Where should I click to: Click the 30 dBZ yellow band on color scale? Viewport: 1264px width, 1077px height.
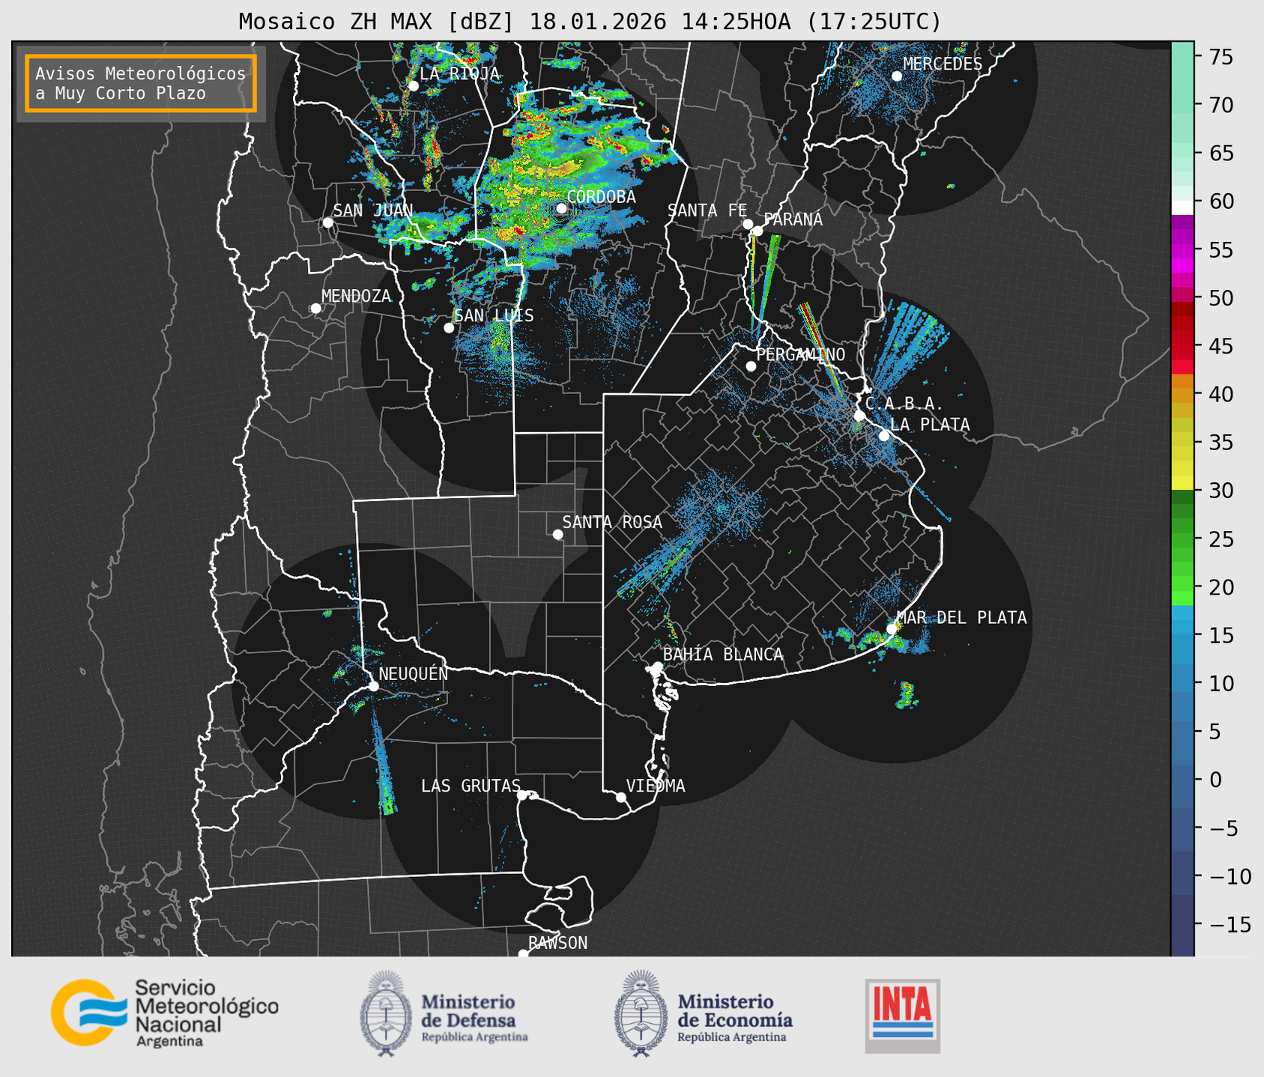(x=1182, y=483)
